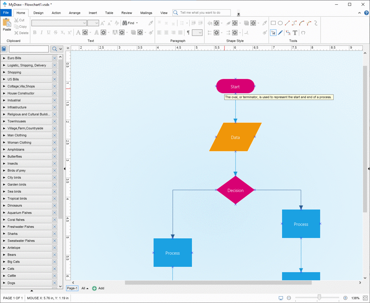370x303 pixels.
Task: Expand the Shopping library
Action: (x=4, y=72)
